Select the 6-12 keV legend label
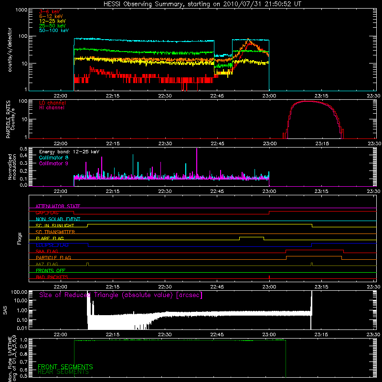 [51, 16]
